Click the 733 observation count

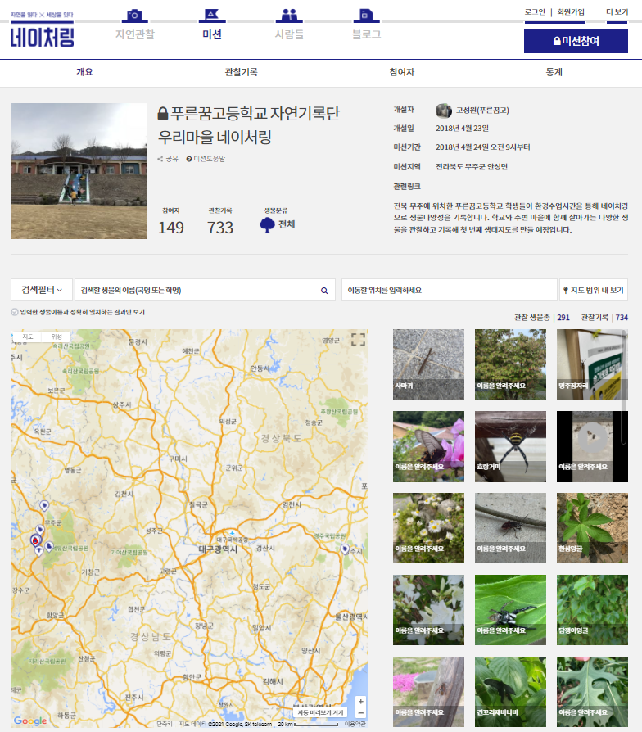pyautogui.click(x=220, y=228)
